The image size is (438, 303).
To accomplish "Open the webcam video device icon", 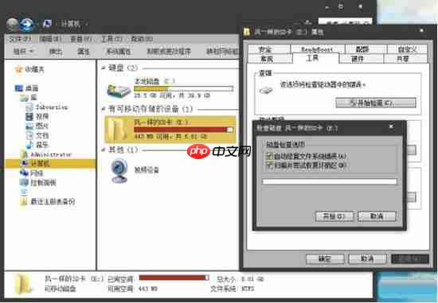I will click(x=119, y=170).
